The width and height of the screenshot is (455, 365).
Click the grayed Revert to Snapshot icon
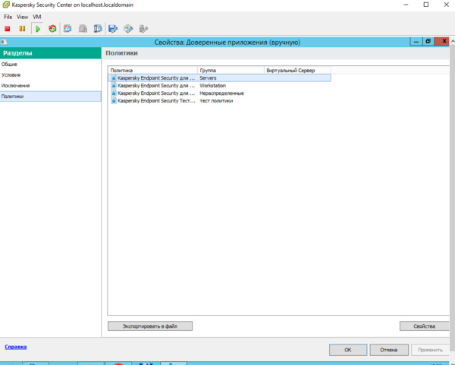[x=83, y=29]
